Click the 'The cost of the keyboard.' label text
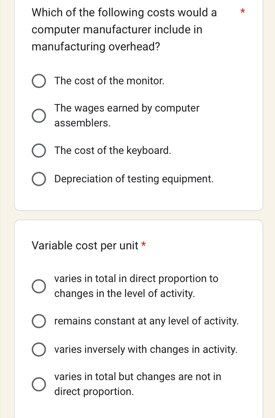Image resolution: width=275 pixels, height=418 pixels. coord(113,151)
